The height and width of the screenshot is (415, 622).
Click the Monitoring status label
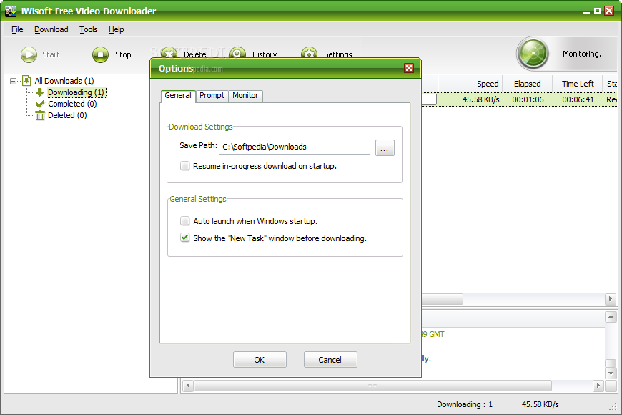click(581, 54)
